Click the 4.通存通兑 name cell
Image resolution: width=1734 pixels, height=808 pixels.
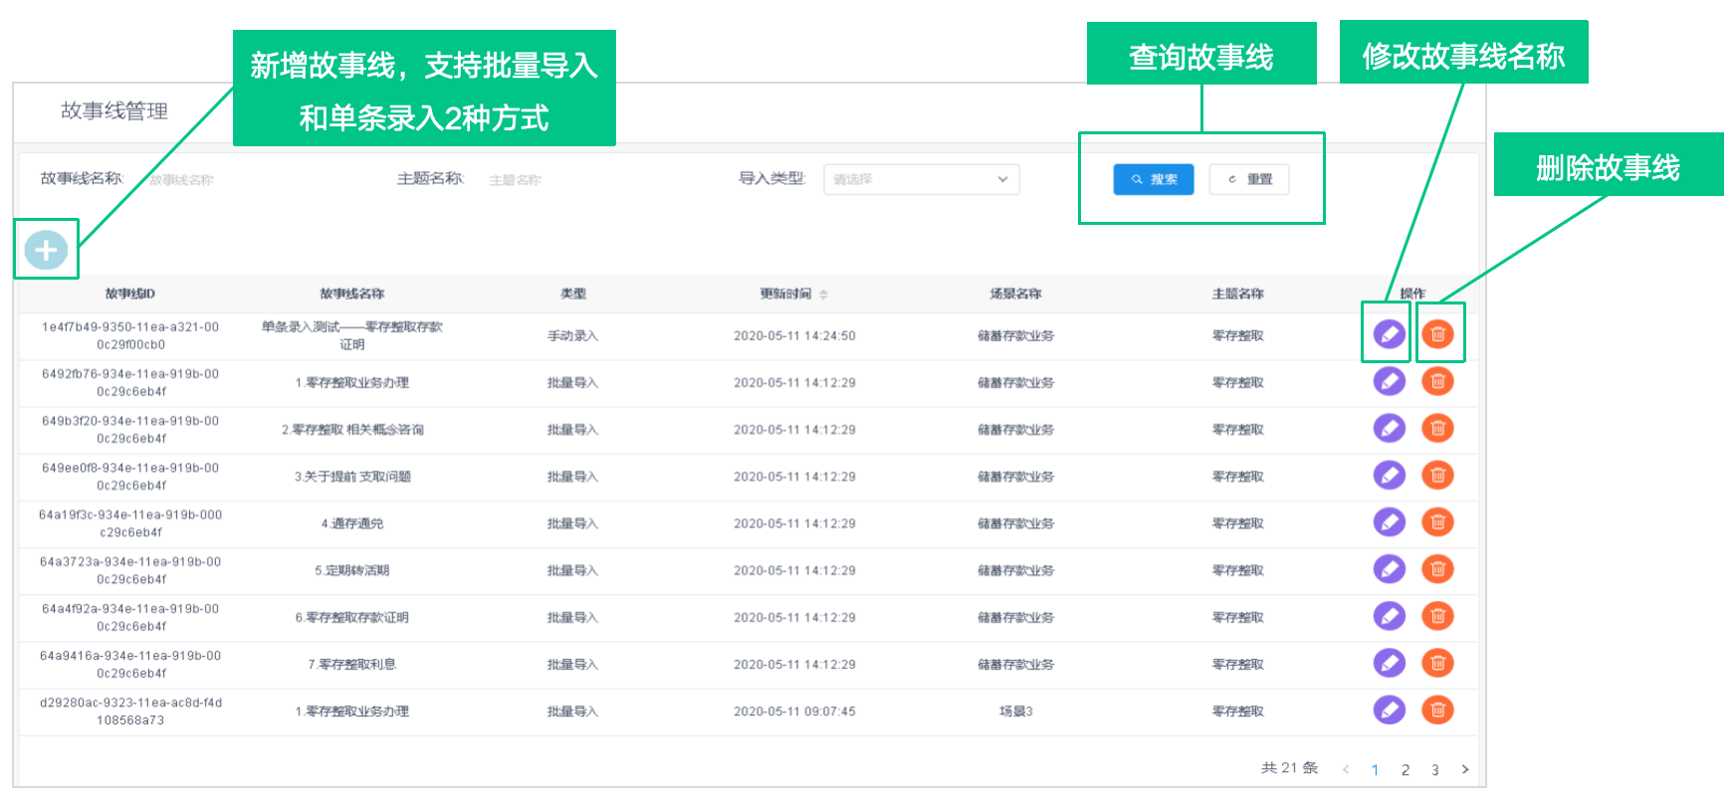point(352,523)
